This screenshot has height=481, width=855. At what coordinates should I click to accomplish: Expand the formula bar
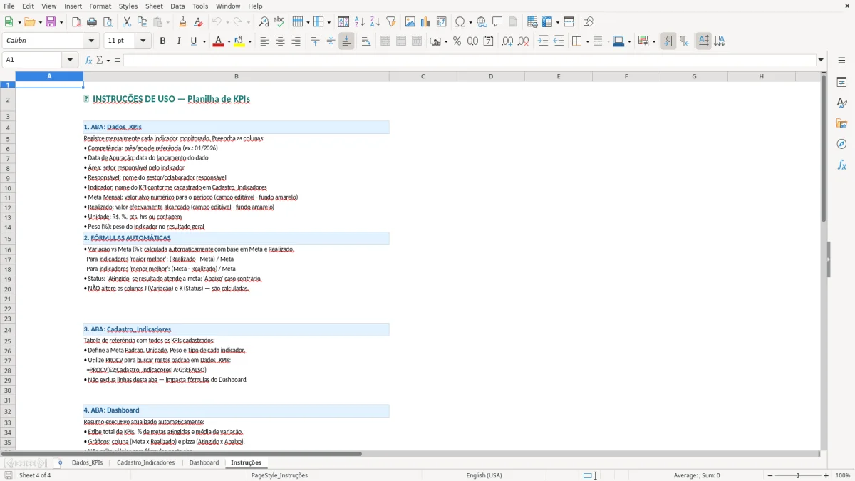pos(821,60)
